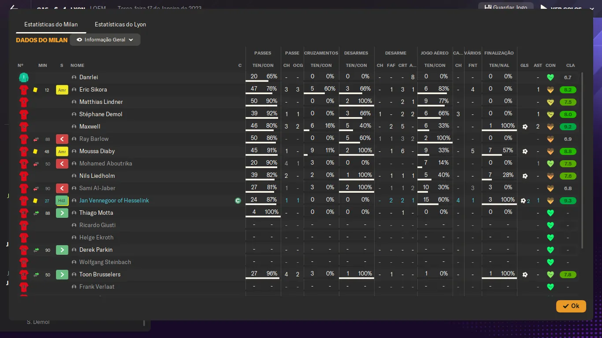Click the JOGO AÉREO column group header

(x=435, y=53)
